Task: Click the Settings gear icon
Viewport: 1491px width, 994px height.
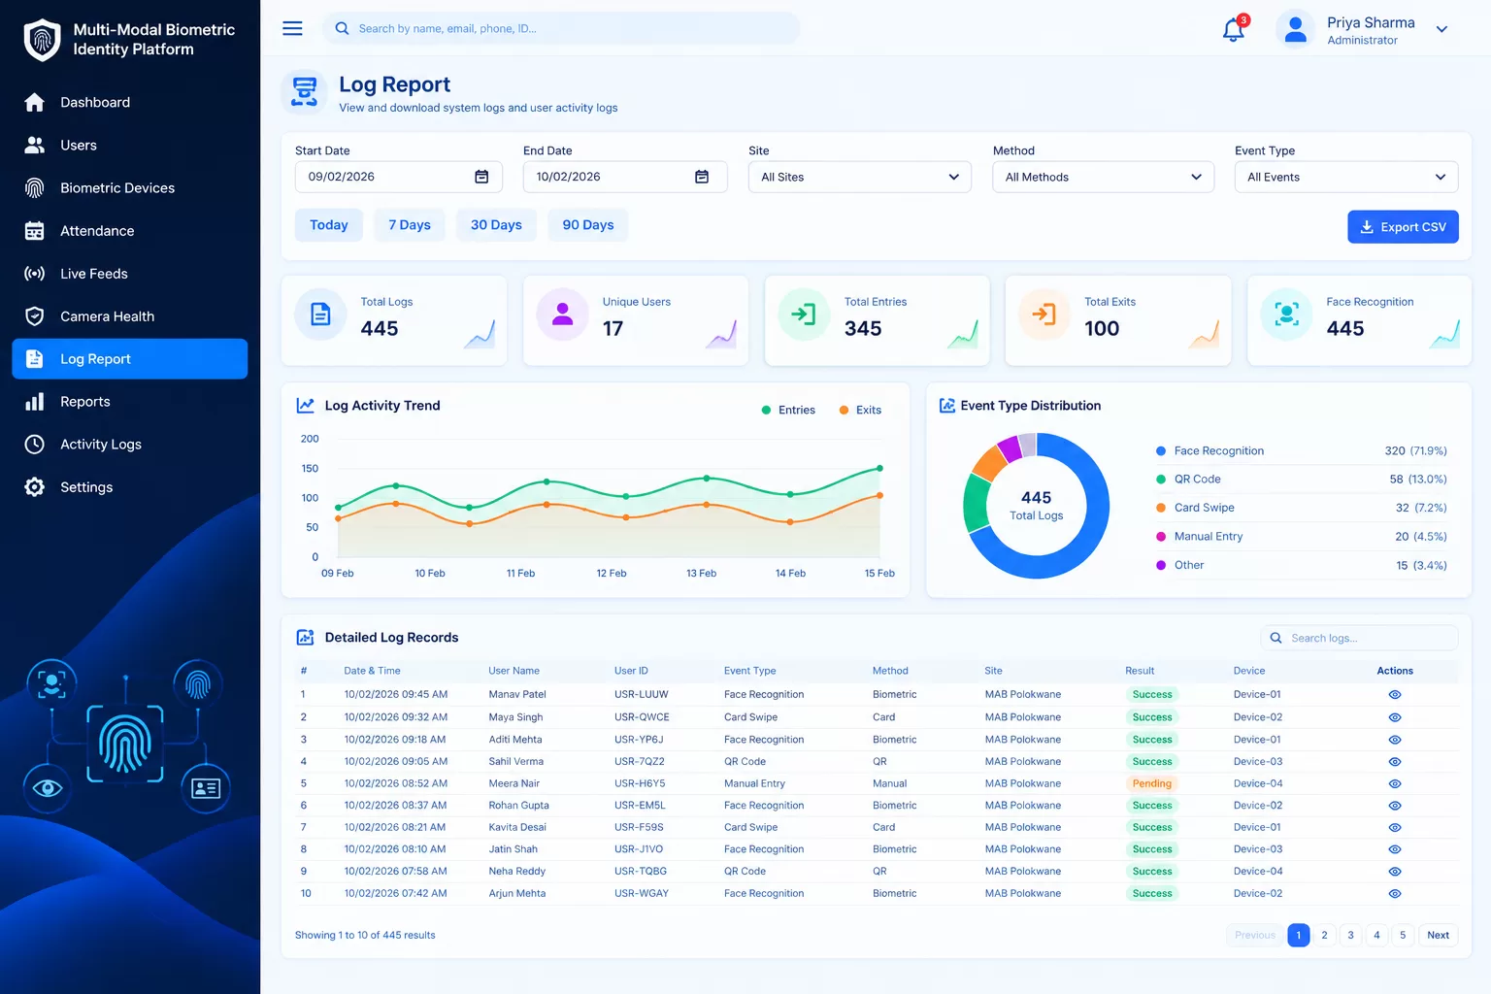Action: tap(35, 486)
